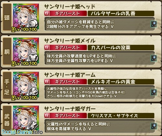The width and height of the screenshot is (162, 136).
Task: Click the 手・足 slot tab
Action: tap(7, 85)
